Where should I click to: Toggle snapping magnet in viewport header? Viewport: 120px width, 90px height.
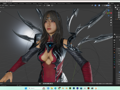click(47, 5)
